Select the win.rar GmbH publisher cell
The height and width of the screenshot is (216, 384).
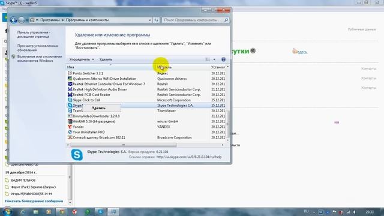click(x=168, y=121)
